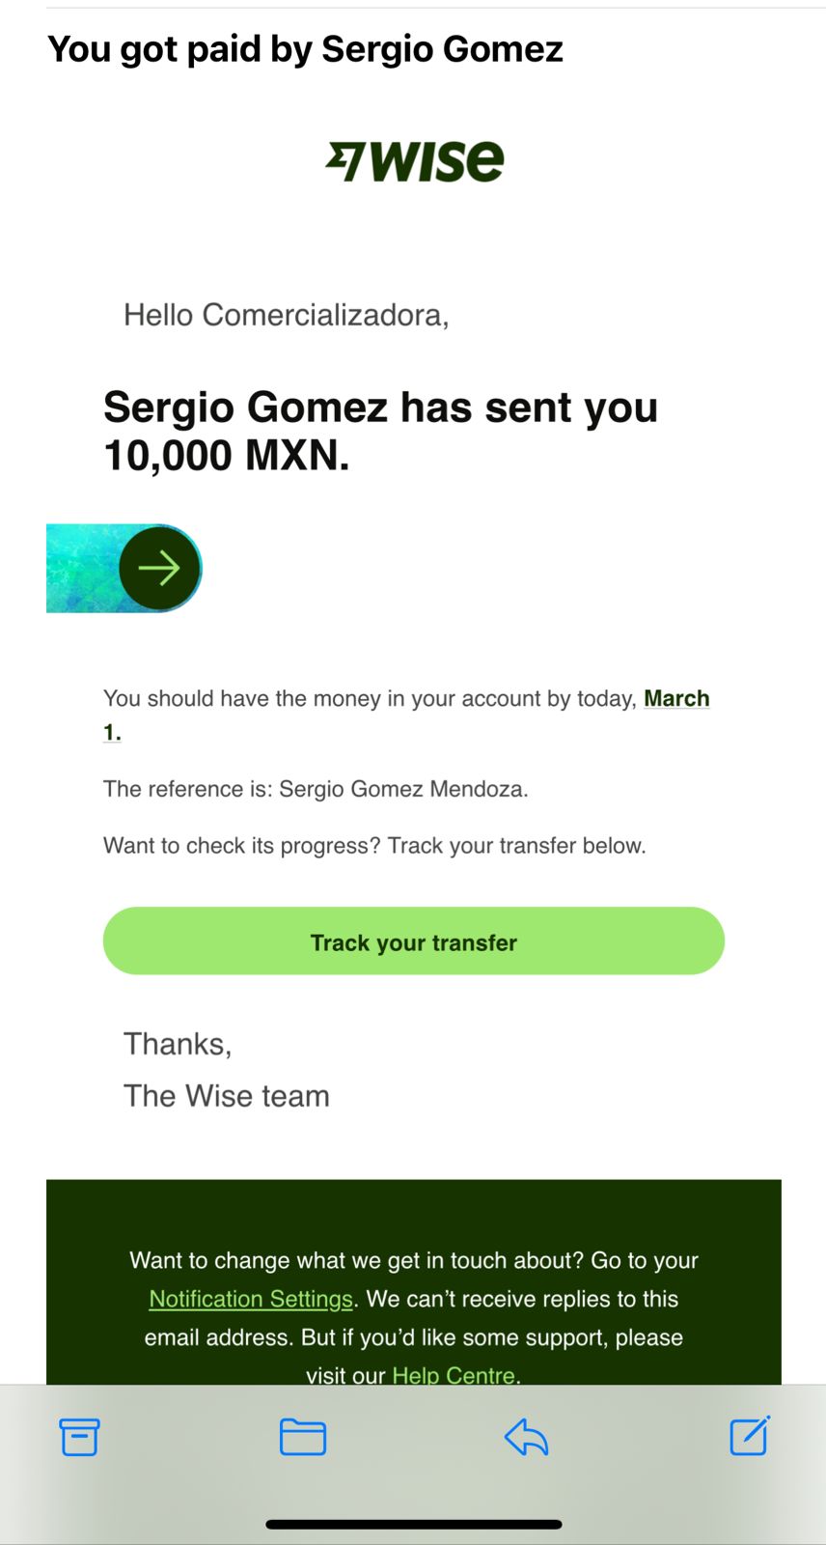Tap the dark green arrow circle icon

(159, 568)
